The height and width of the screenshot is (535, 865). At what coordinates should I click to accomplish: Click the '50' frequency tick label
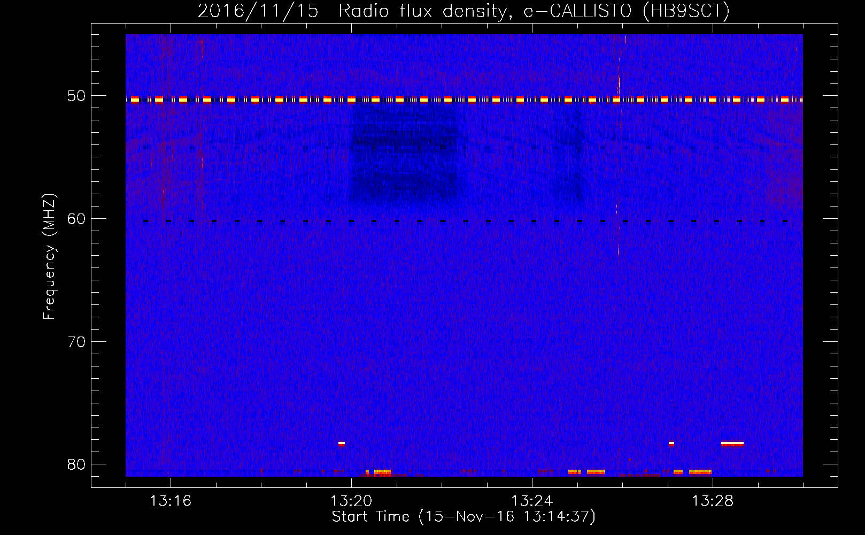click(x=76, y=96)
